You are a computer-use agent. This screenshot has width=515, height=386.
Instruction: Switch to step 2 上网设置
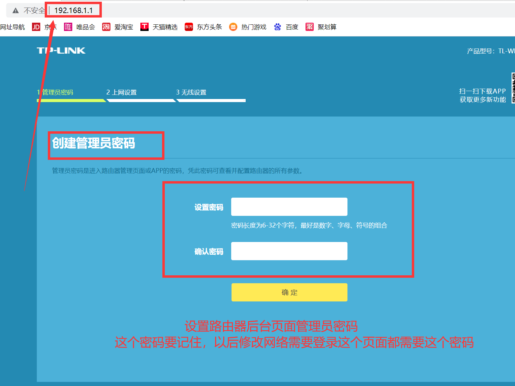[x=122, y=92]
